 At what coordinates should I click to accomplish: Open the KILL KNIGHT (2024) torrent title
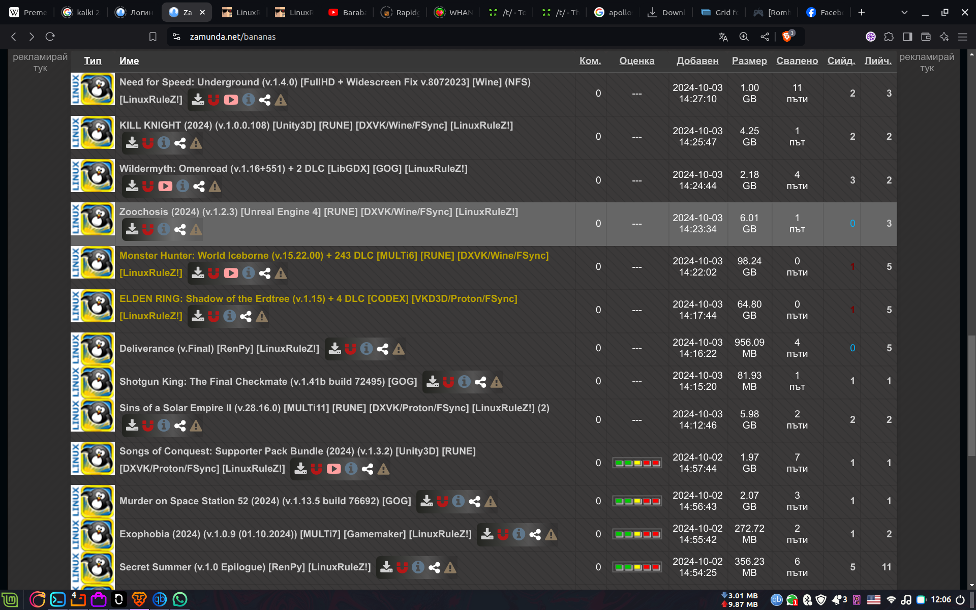point(316,126)
